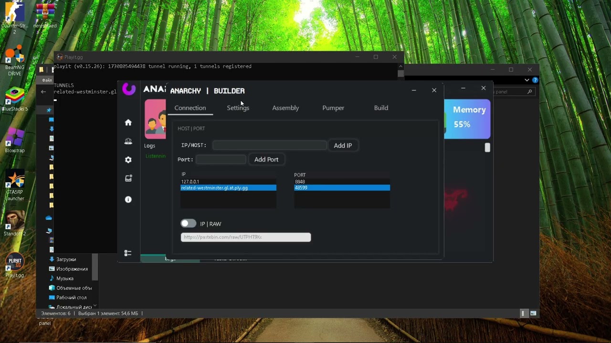Open the Home icon in Anarchy sidebar

pyautogui.click(x=128, y=122)
